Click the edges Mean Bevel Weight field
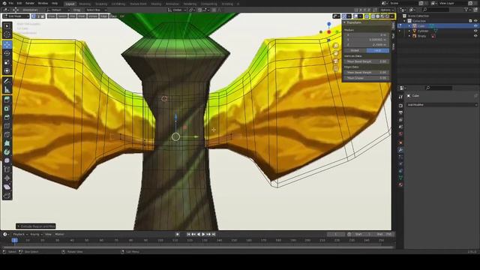This screenshot has height=270, width=480. click(367, 73)
